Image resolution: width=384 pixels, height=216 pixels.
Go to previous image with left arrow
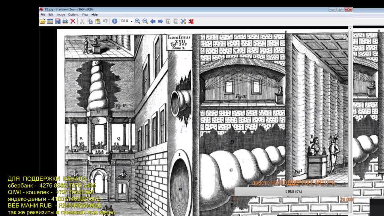[153, 21]
